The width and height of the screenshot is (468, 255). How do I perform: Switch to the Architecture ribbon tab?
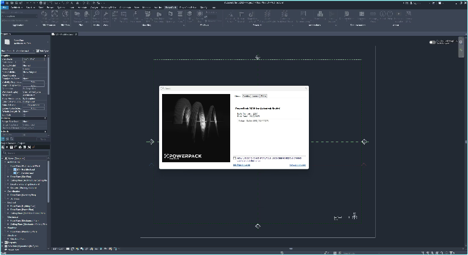click(16, 7)
